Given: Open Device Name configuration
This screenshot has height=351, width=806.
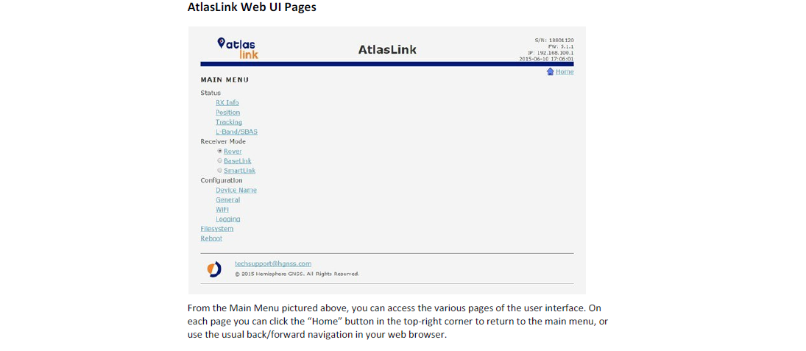Looking at the screenshot, I should (236, 190).
